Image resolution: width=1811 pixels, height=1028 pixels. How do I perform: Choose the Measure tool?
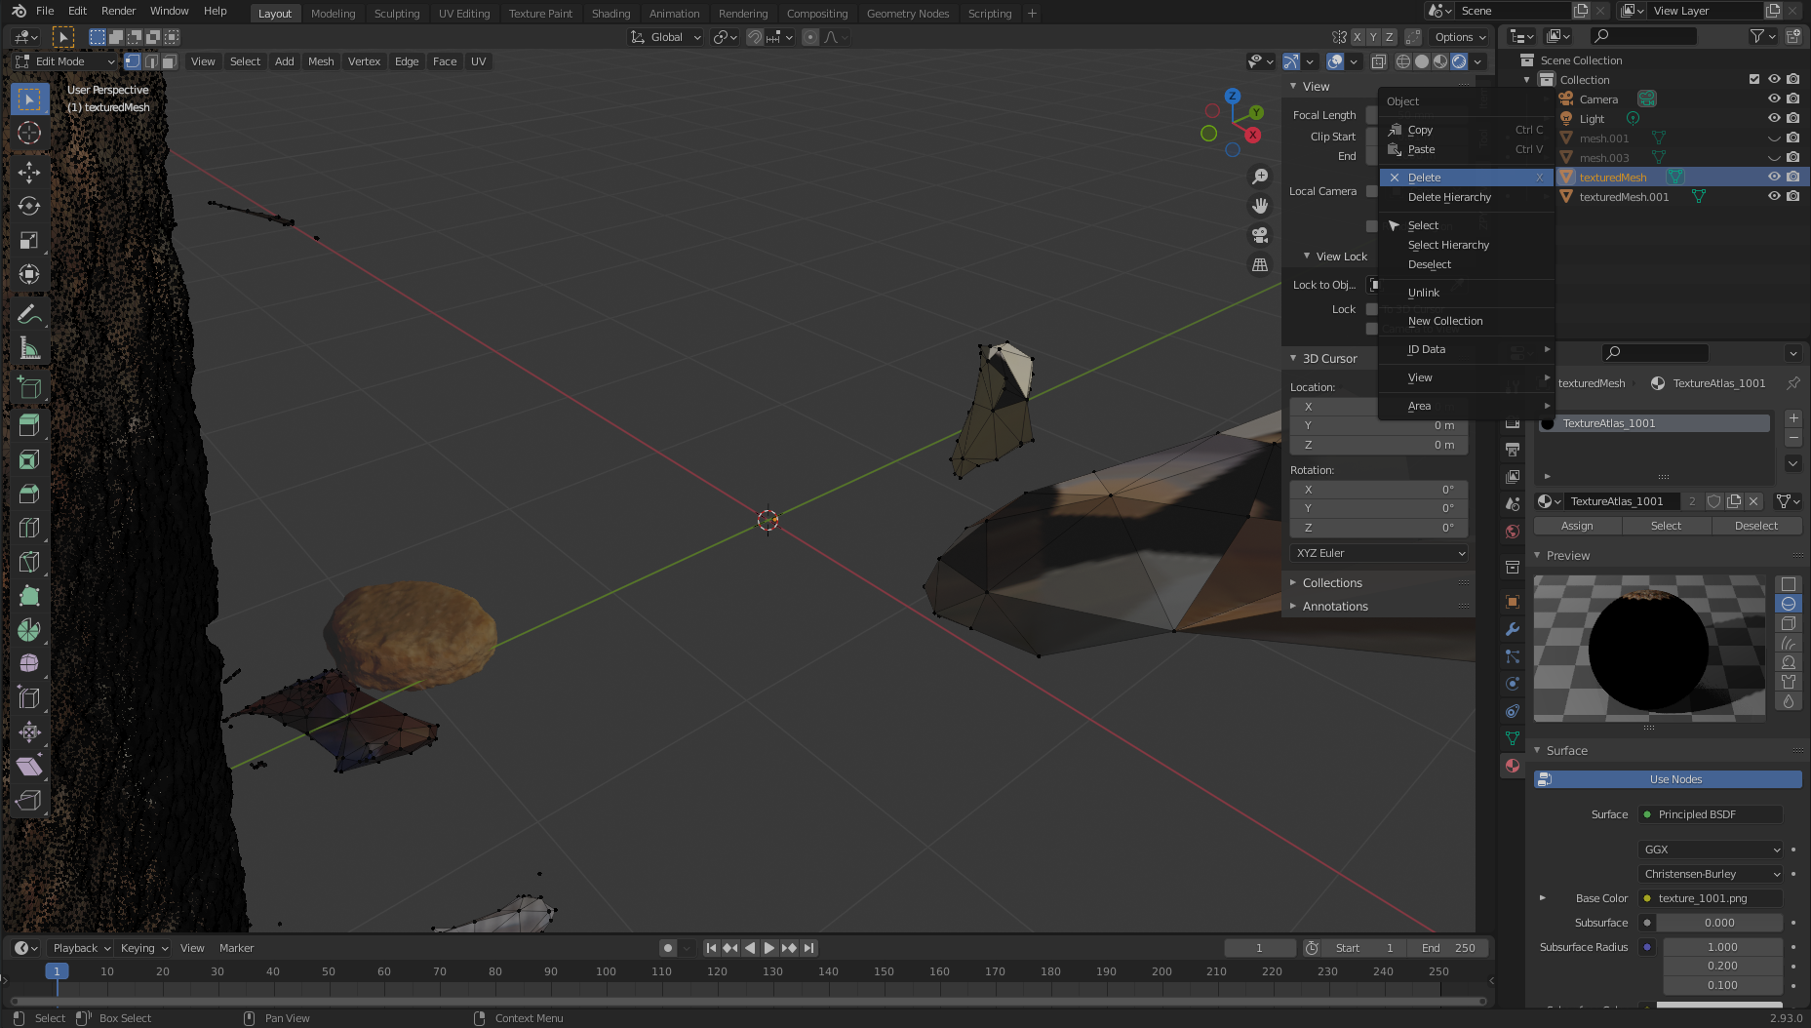point(29,348)
